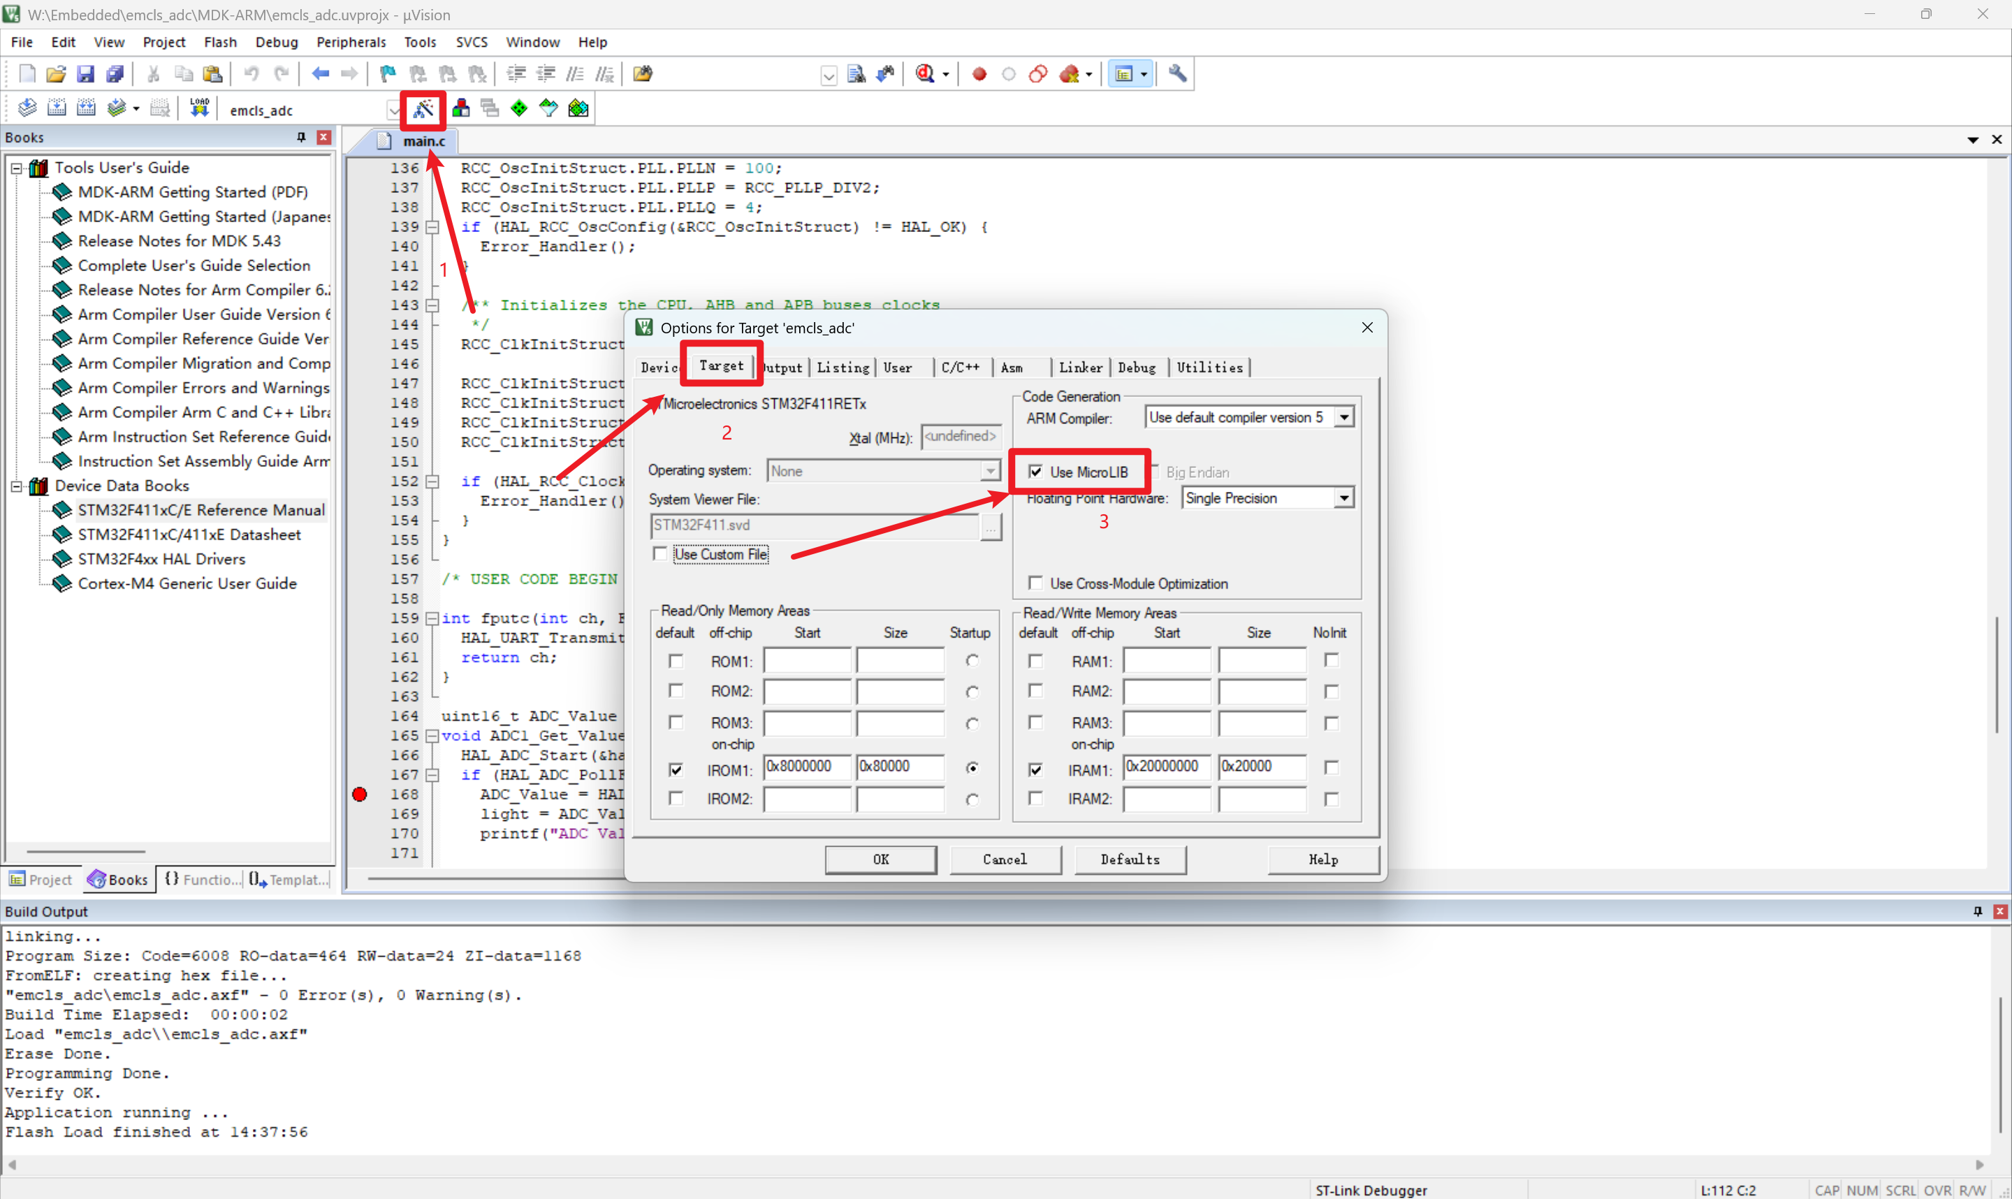
Task: Switch to the Project panel tab
Action: (41, 879)
